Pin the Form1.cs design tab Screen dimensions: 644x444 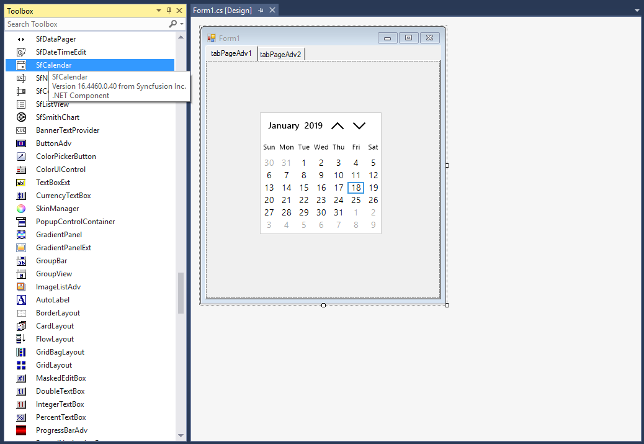(x=259, y=10)
